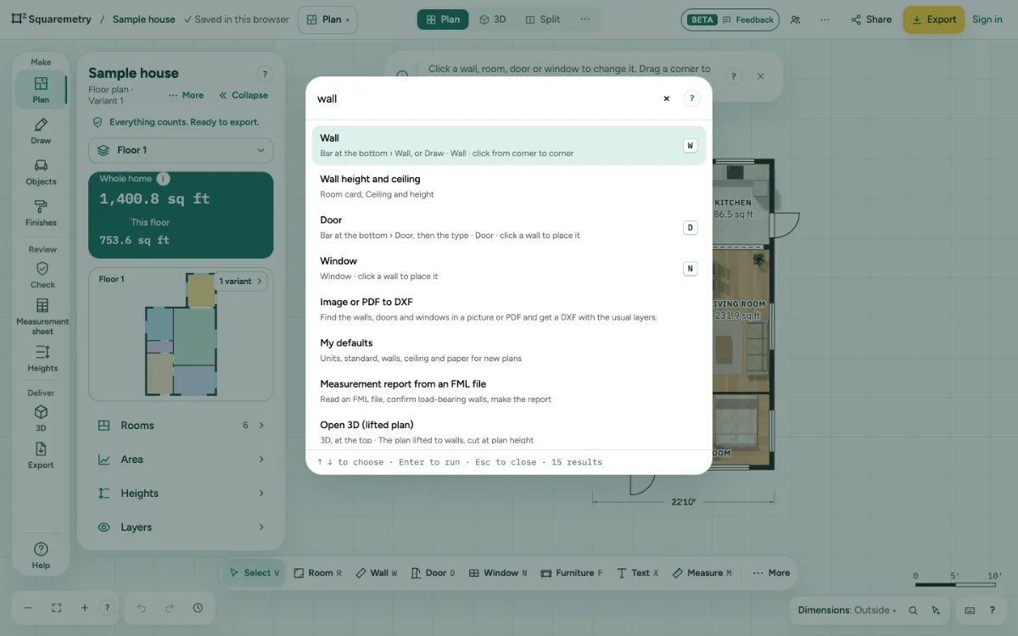Open the Check review tool
1018x636 pixels.
[x=42, y=276]
